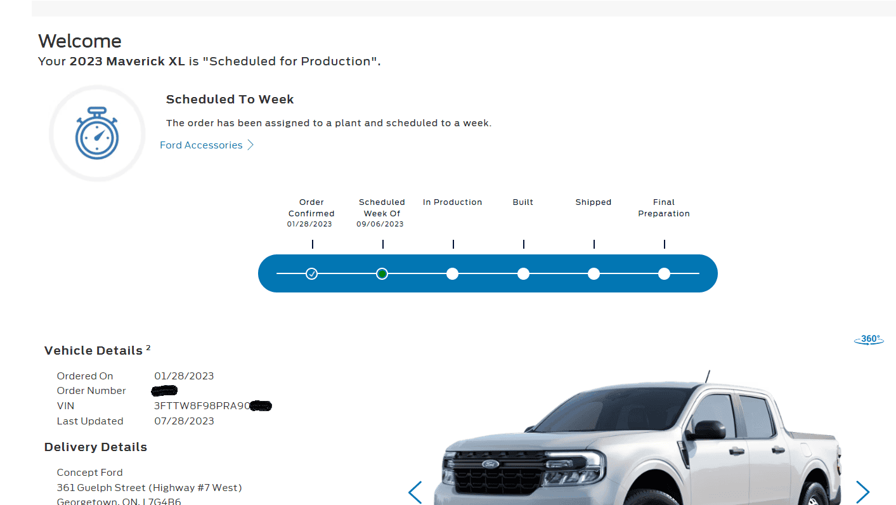Select the Shipped step dot
Image resolution: width=896 pixels, height=505 pixels.
tap(594, 273)
